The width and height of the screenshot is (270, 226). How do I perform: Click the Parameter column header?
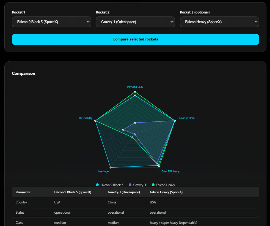point(23,192)
